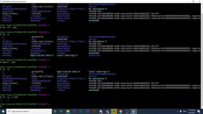Click the MINGW64 window title icon
This screenshot has height=114, width=203.
(1, 1)
